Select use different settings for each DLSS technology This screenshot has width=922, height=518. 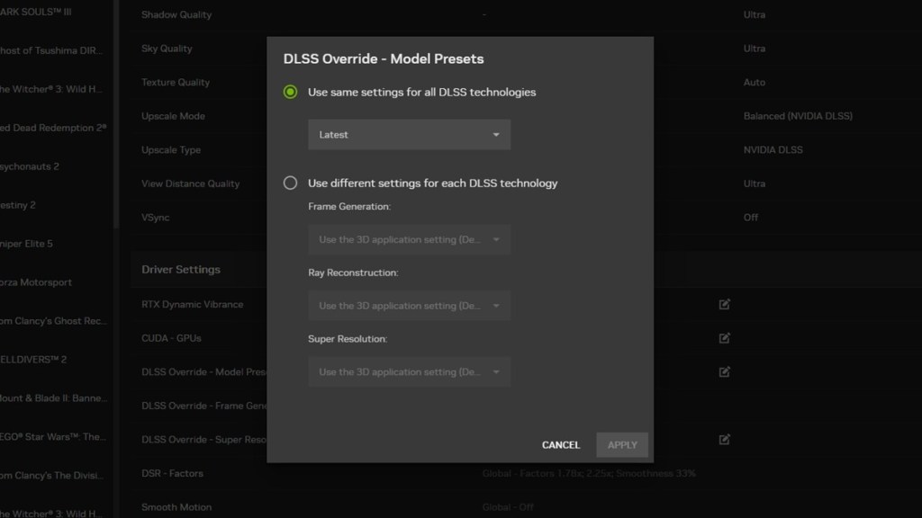[290, 182]
